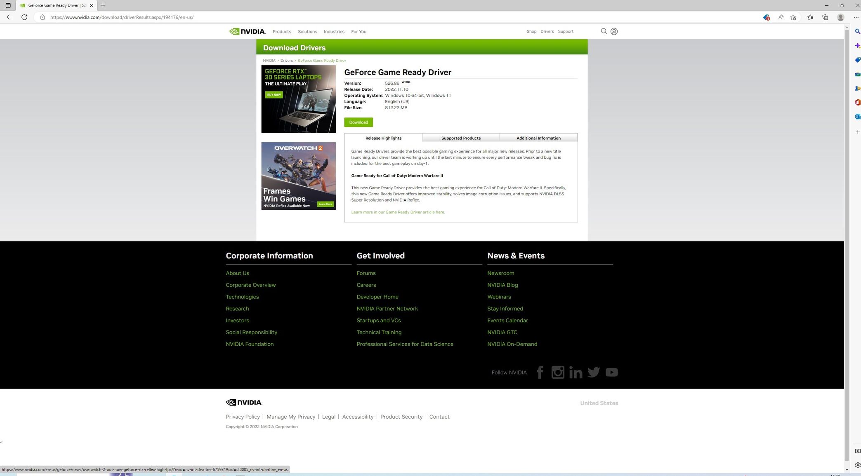The height and width of the screenshot is (476, 861).
Task: Open the Shopping tag icon in sidebar
Action: (x=857, y=60)
